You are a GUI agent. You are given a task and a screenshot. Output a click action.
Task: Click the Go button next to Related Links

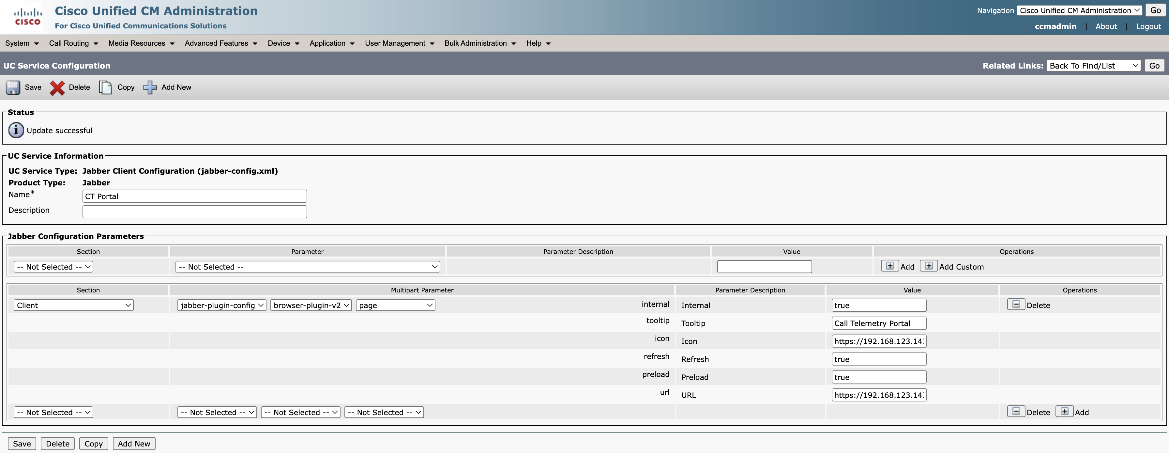(x=1154, y=65)
